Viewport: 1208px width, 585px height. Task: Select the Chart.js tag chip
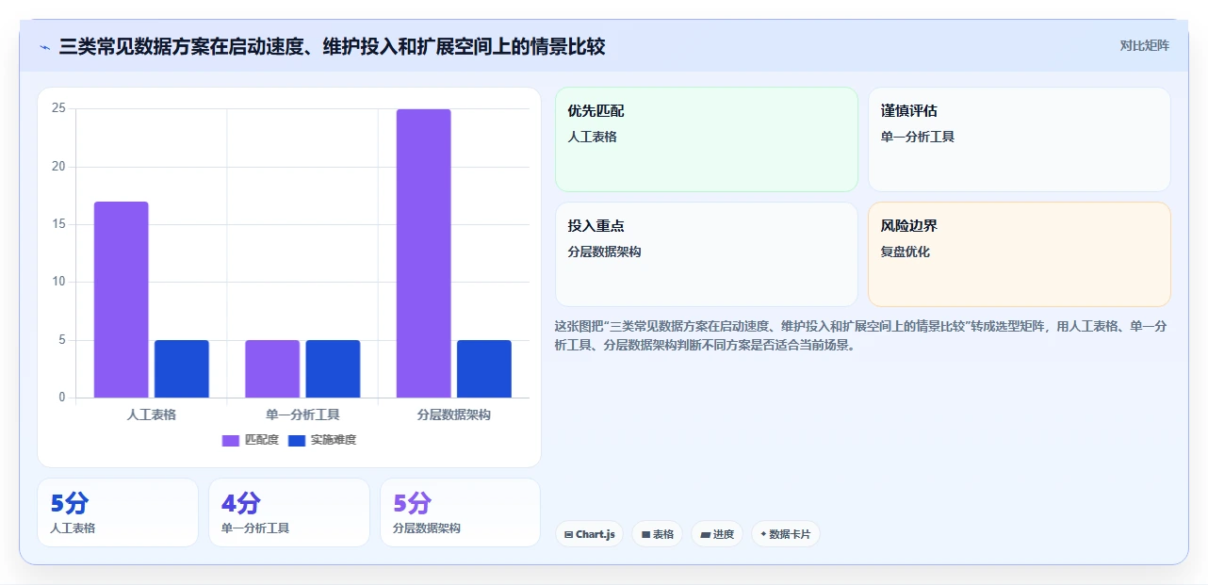[589, 534]
